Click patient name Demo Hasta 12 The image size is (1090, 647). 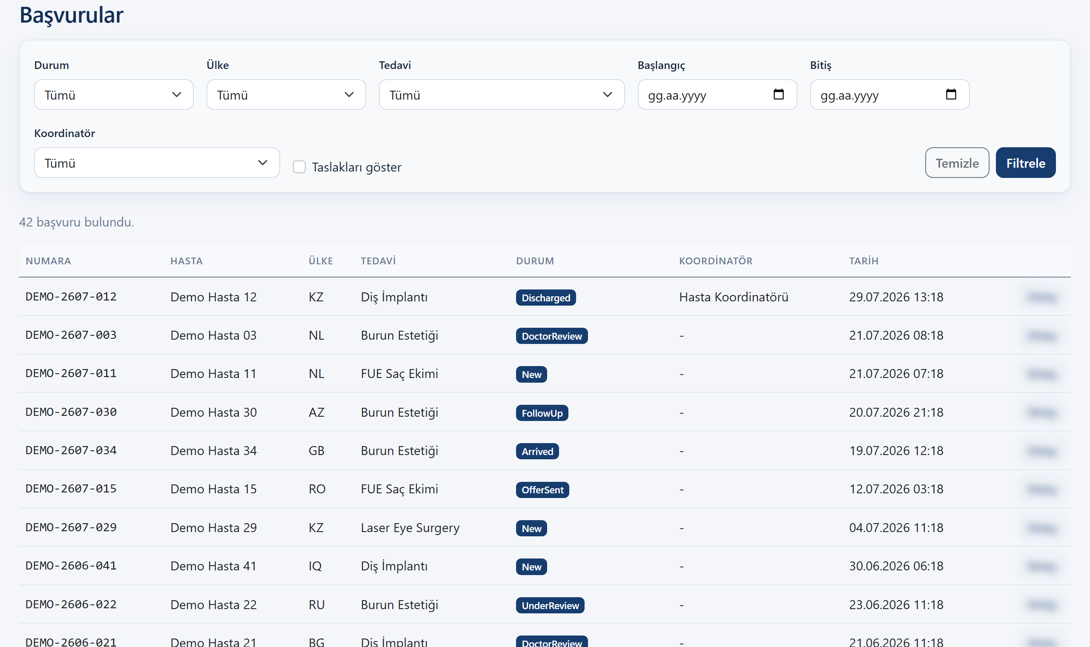click(214, 297)
